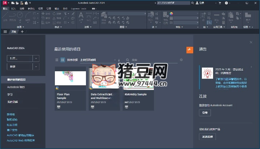Open the layer color wheel in ribbon
Image resolution: width=260 pixels, height=149 pixels.
click(172, 14)
